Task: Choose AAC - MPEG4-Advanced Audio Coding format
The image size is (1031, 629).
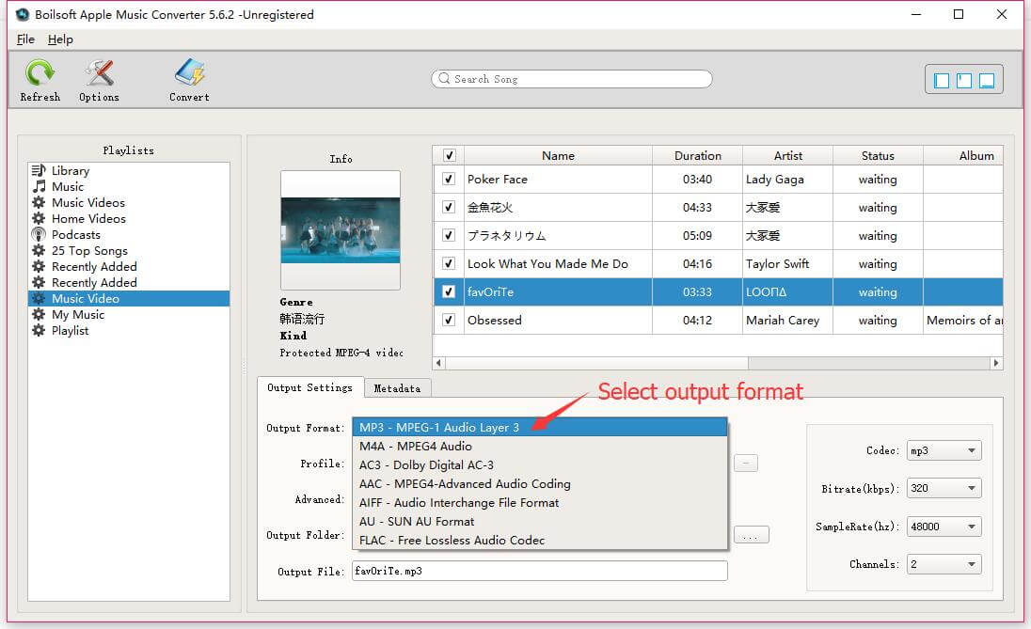Action: (x=540, y=484)
